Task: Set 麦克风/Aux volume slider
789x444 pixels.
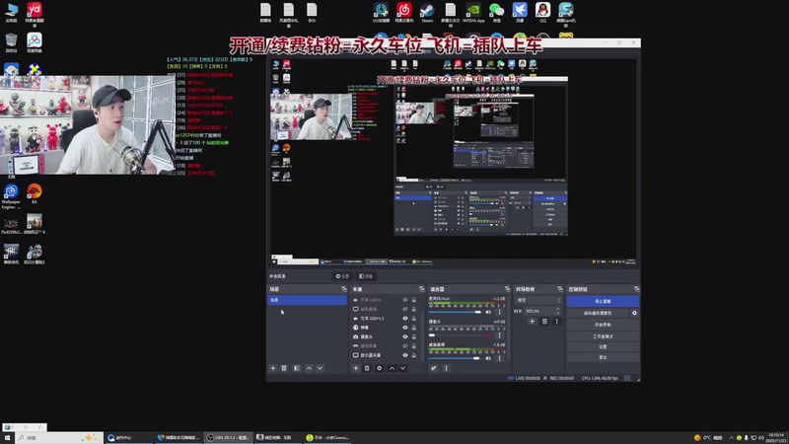Action: [455, 312]
